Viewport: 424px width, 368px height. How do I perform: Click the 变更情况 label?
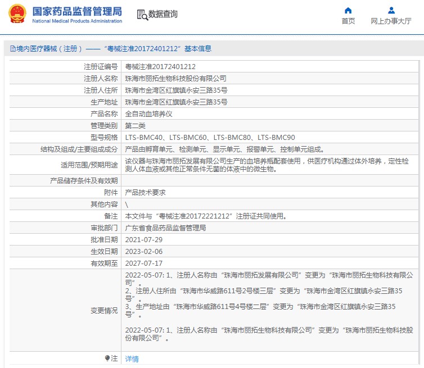[x=104, y=311]
